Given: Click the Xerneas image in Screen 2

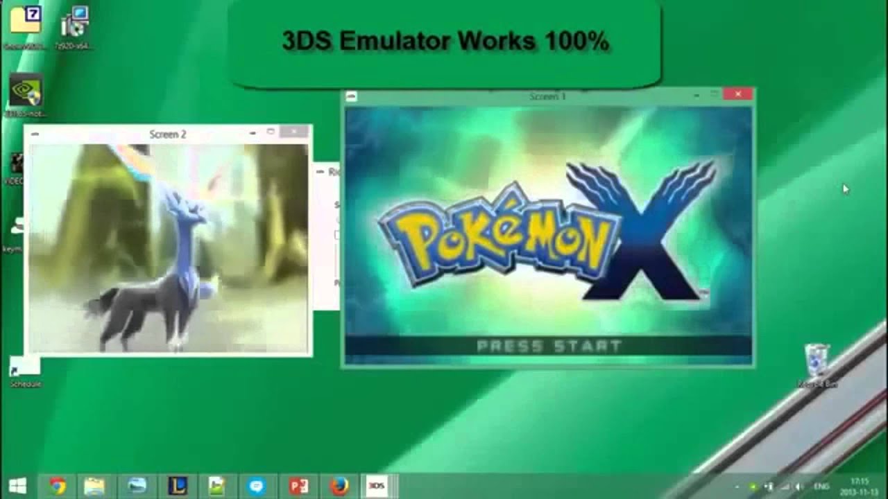Looking at the screenshot, I should point(169,248).
